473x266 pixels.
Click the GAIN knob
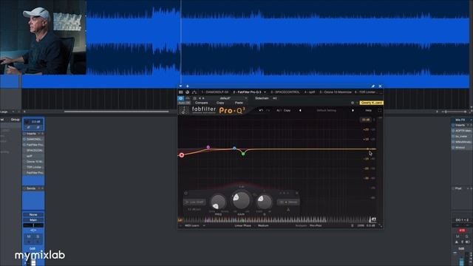pos(241,200)
